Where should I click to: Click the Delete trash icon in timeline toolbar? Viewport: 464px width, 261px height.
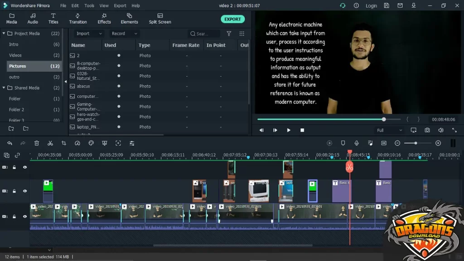point(37,143)
